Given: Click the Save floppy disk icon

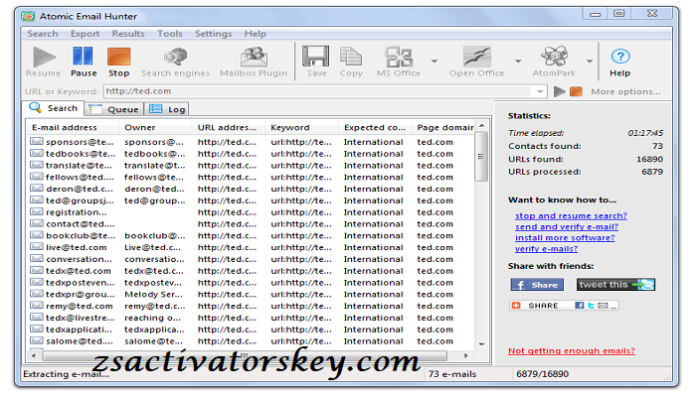Looking at the screenshot, I should [315, 57].
